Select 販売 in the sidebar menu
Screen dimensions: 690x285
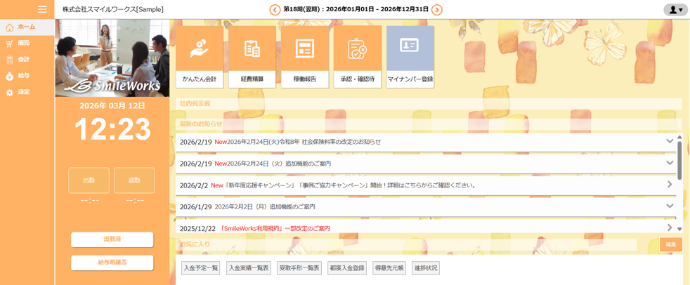(x=23, y=44)
